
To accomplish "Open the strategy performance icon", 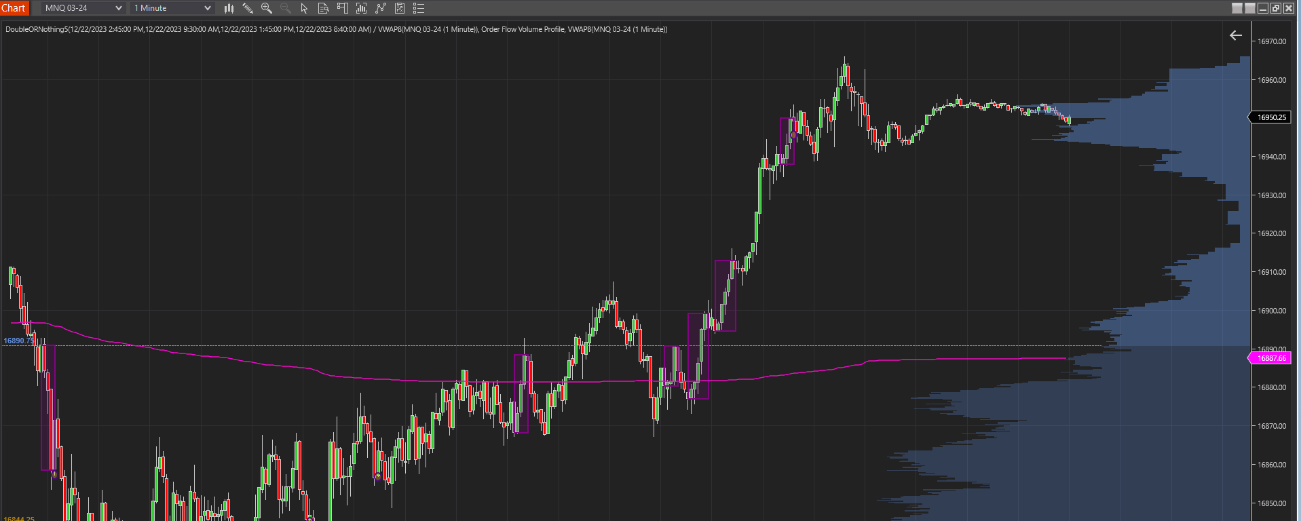I will (x=400, y=8).
